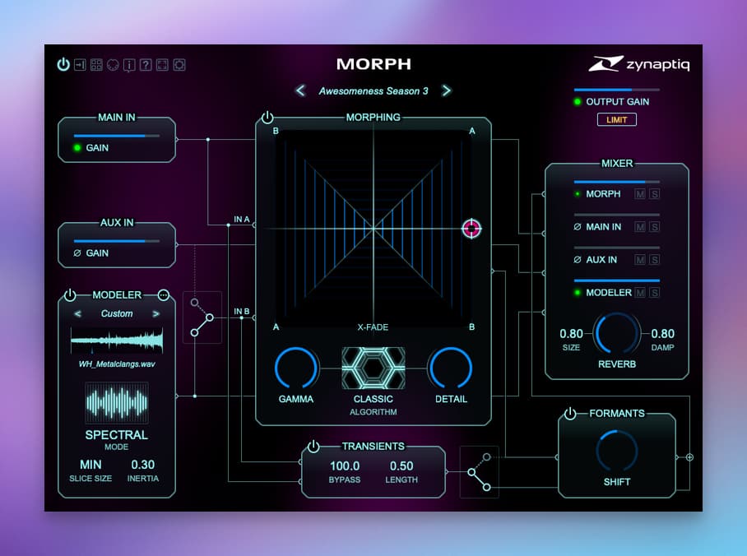Toggle the FORMANTS section power button
747x556 pixels.
(570, 414)
